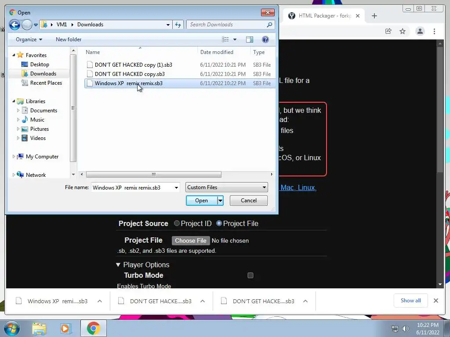Toggle the preview pane icon
Viewport: 450px width, 337px height.
pyautogui.click(x=250, y=39)
